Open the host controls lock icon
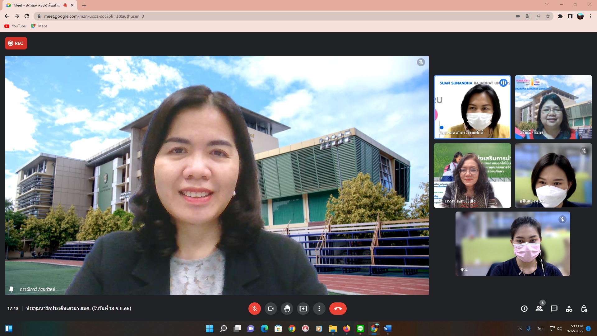Image resolution: width=597 pixels, height=336 pixels. point(584,309)
